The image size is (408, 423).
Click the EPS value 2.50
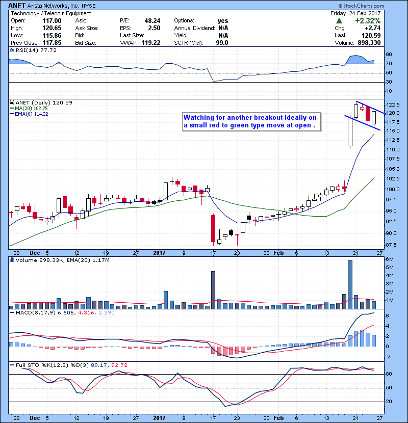(x=154, y=28)
